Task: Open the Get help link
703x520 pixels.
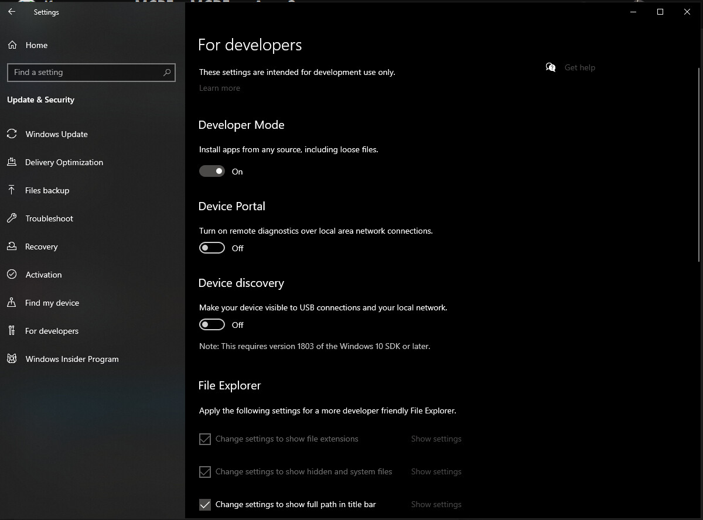Action: [x=579, y=67]
